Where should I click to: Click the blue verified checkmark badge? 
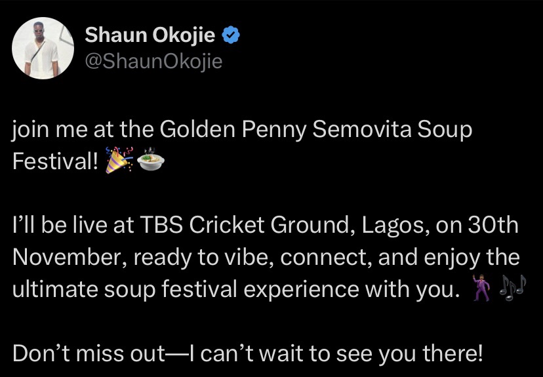(x=231, y=35)
